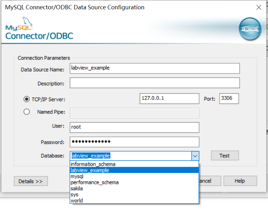Click the Password input field
Image resolution: width=268 pixels, height=210 pixels.
(x=134, y=142)
